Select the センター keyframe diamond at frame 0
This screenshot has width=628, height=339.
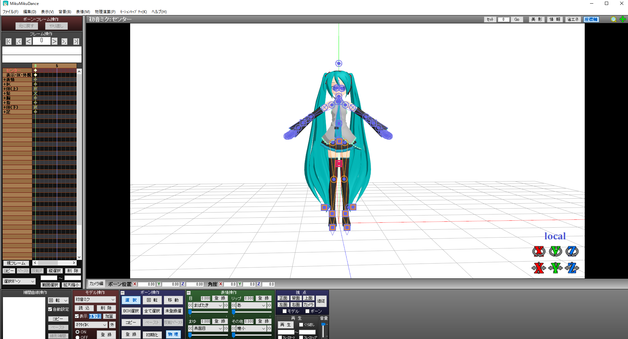[x=35, y=70]
